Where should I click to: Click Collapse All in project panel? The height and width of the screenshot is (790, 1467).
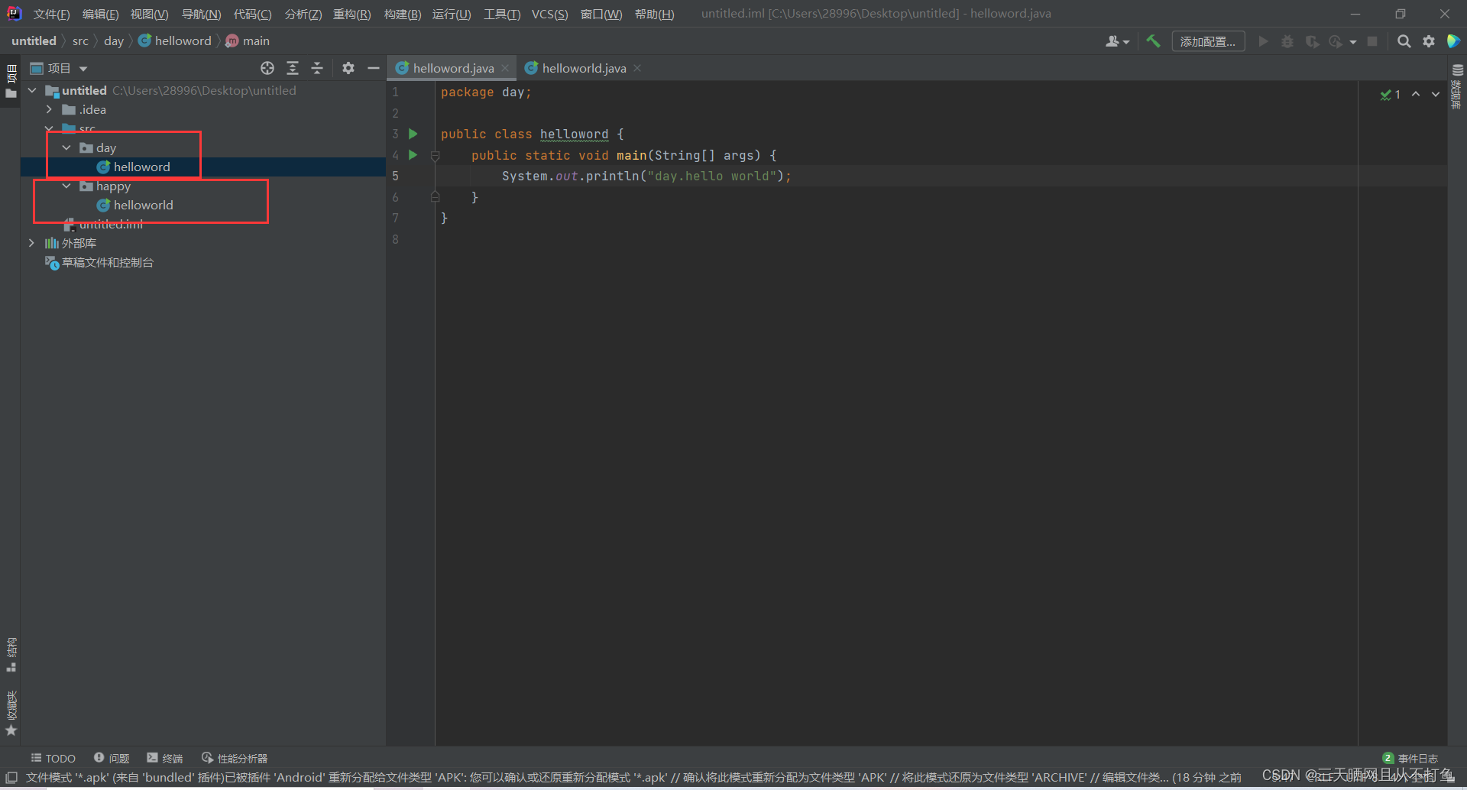pyautogui.click(x=317, y=68)
